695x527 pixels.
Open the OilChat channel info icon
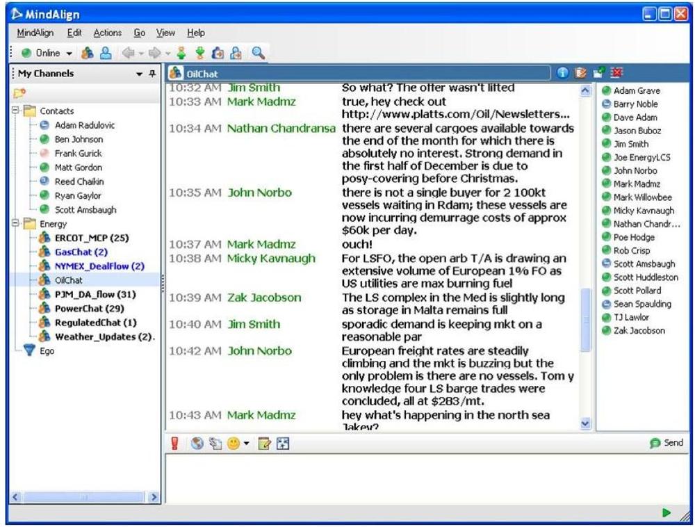click(562, 73)
